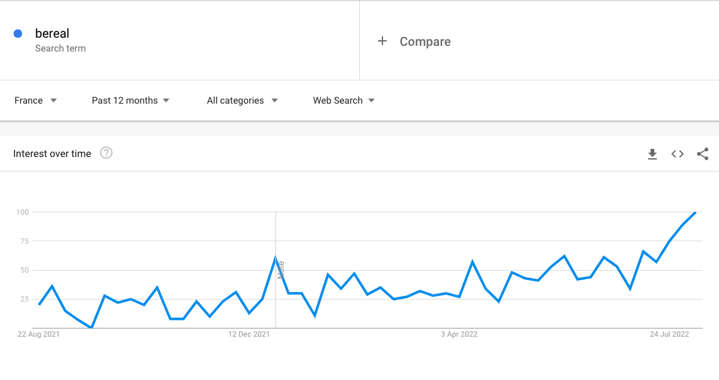
Task: Click the chart peak at 100
Action: coord(695,213)
